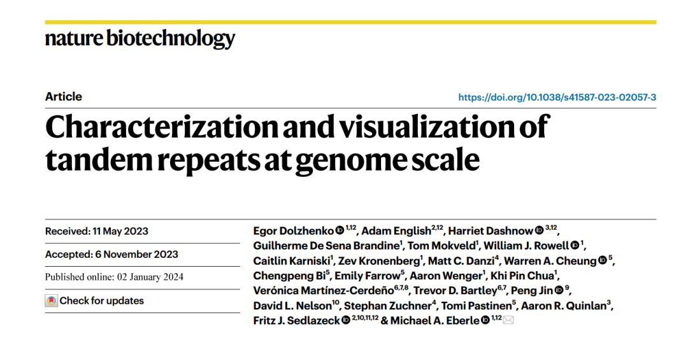This screenshot has width=688, height=345.
Task: Click the article title heading
Action: click(x=297, y=144)
